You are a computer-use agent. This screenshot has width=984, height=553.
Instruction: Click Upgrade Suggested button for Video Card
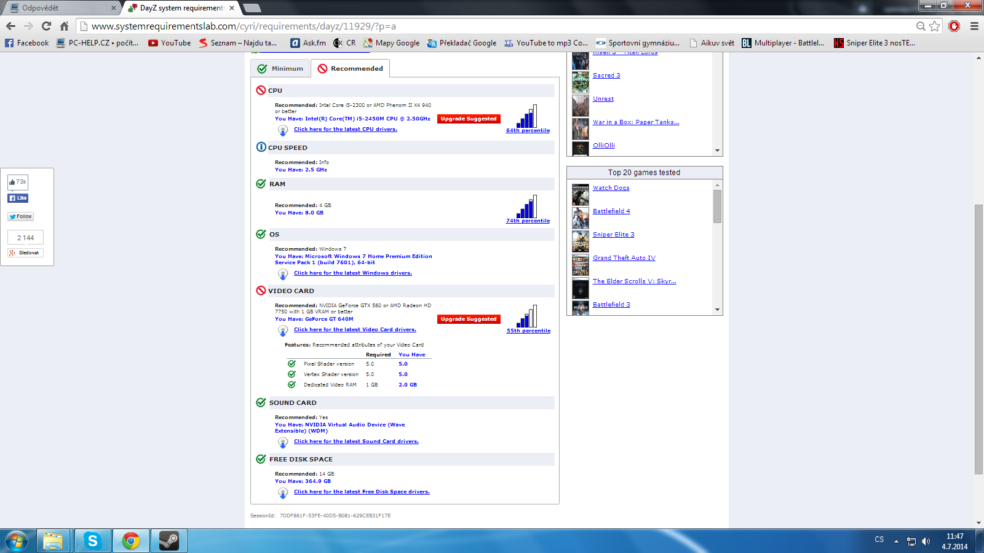(469, 320)
